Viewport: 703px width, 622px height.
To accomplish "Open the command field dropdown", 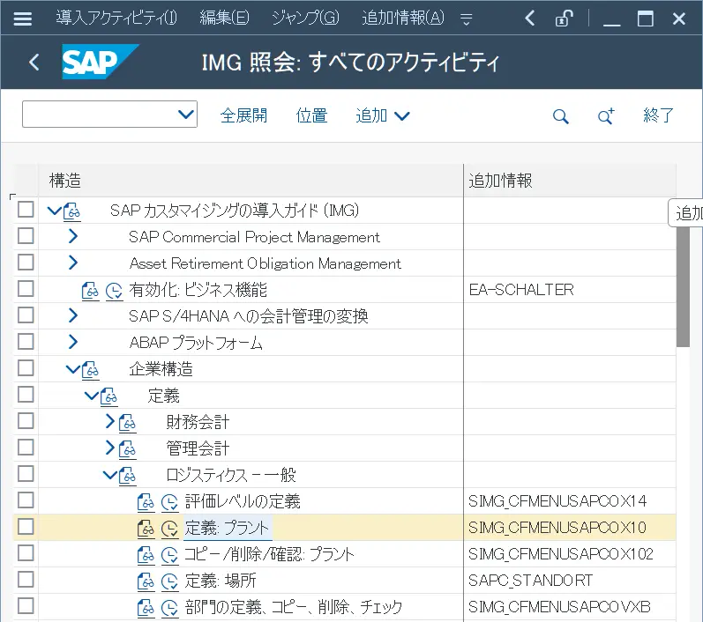I will point(185,115).
